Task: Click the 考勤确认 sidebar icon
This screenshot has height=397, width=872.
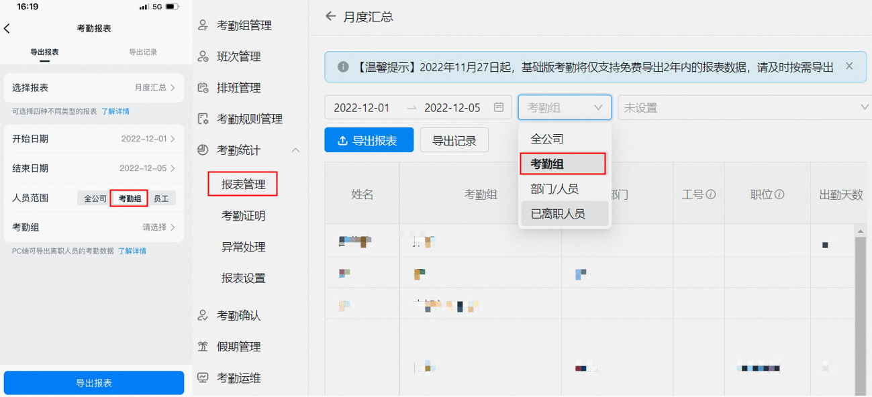Action: pos(203,315)
